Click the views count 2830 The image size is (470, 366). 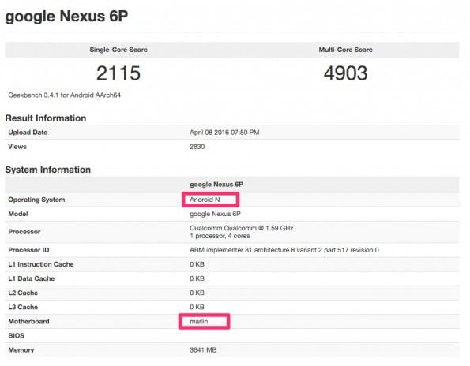tap(197, 147)
